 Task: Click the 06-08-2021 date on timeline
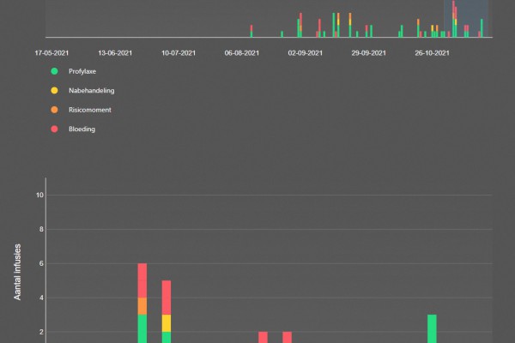pos(242,52)
